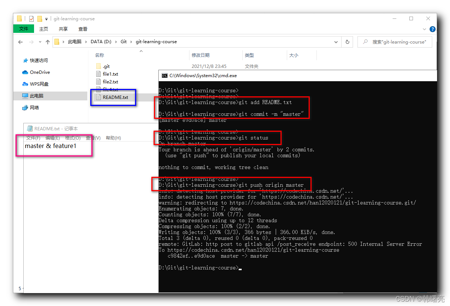The image size is (450, 306).
Task: Click the New Folder quick access icon
Action: (40, 19)
